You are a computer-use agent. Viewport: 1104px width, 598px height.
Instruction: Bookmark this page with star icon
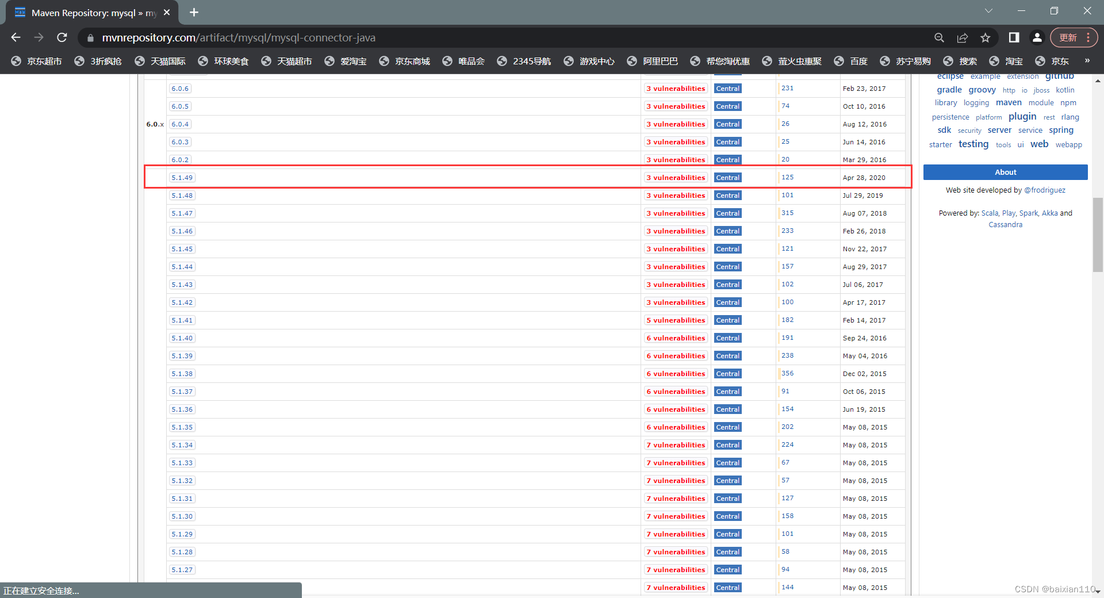pyautogui.click(x=986, y=37)
